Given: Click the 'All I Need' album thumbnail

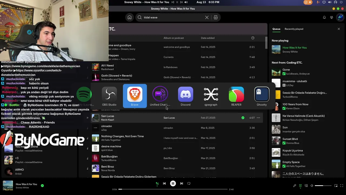Looking at the screenshot, I should pyautogui.click(x=95, y=67).
